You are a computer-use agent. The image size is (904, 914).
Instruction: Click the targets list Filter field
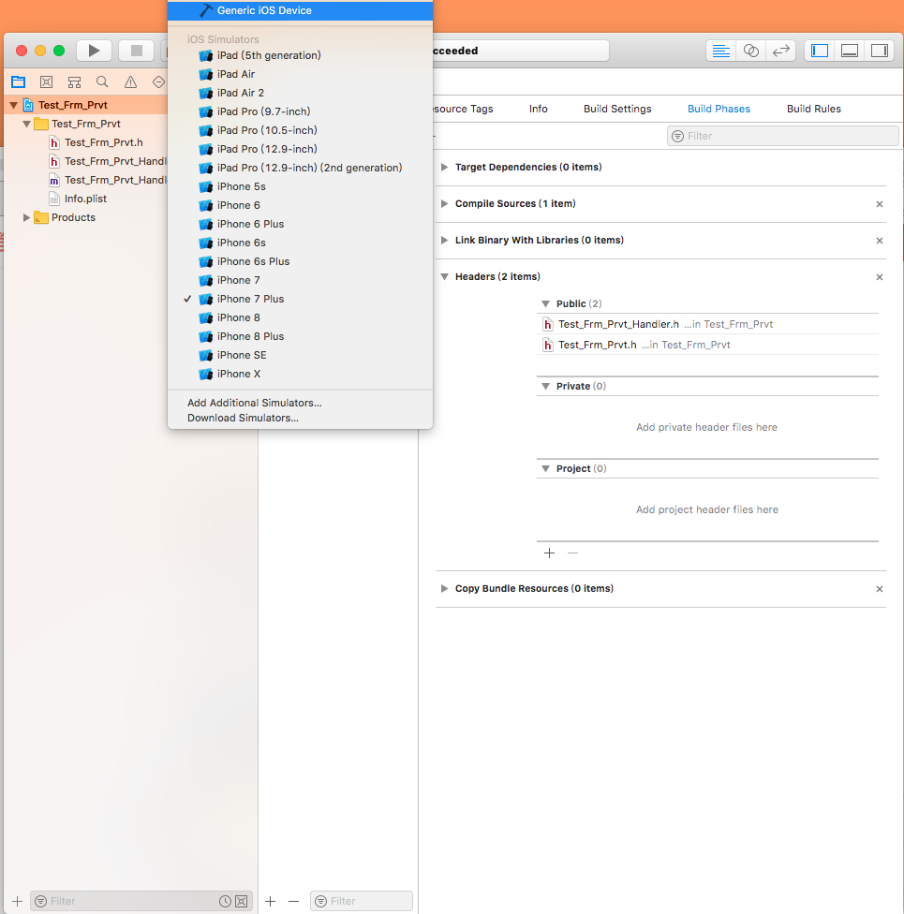pyautogui.click(x=362, y=901)
